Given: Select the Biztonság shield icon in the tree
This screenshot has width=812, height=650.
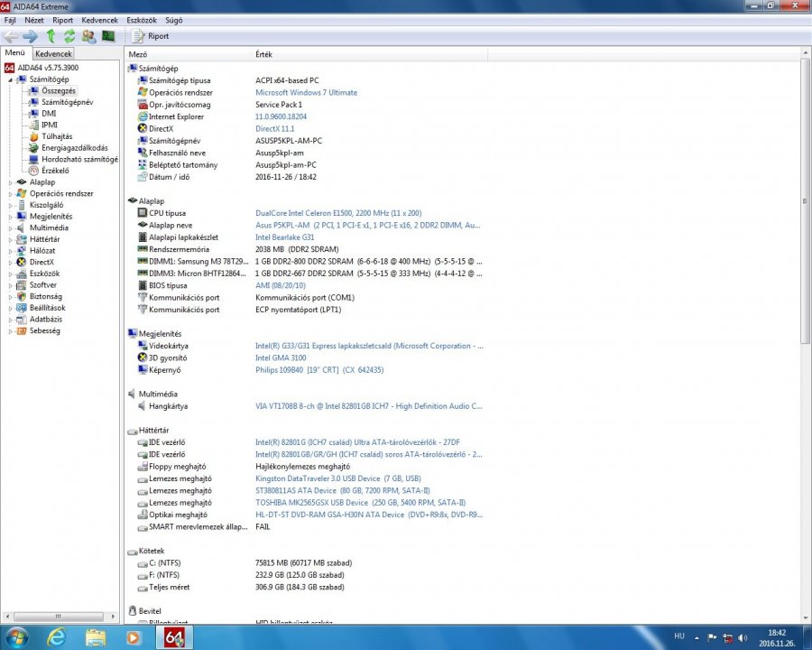Looking at the screenshot, I should pos(22,296).
